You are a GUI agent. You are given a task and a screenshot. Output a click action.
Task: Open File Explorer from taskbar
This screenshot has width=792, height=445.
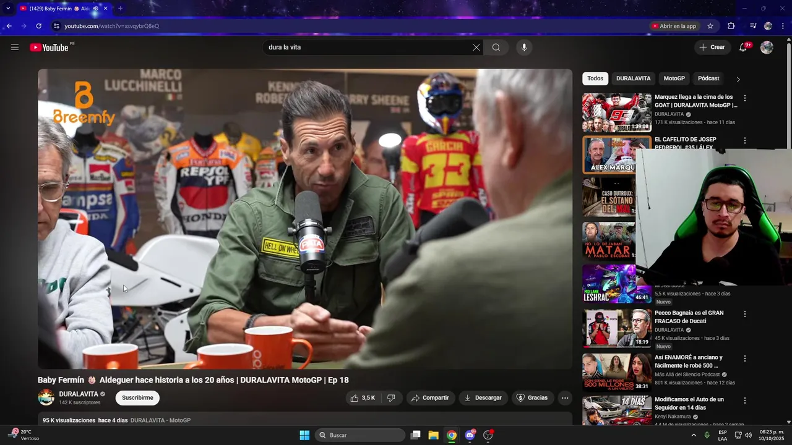pyautogui.click(x=433, y=435)
